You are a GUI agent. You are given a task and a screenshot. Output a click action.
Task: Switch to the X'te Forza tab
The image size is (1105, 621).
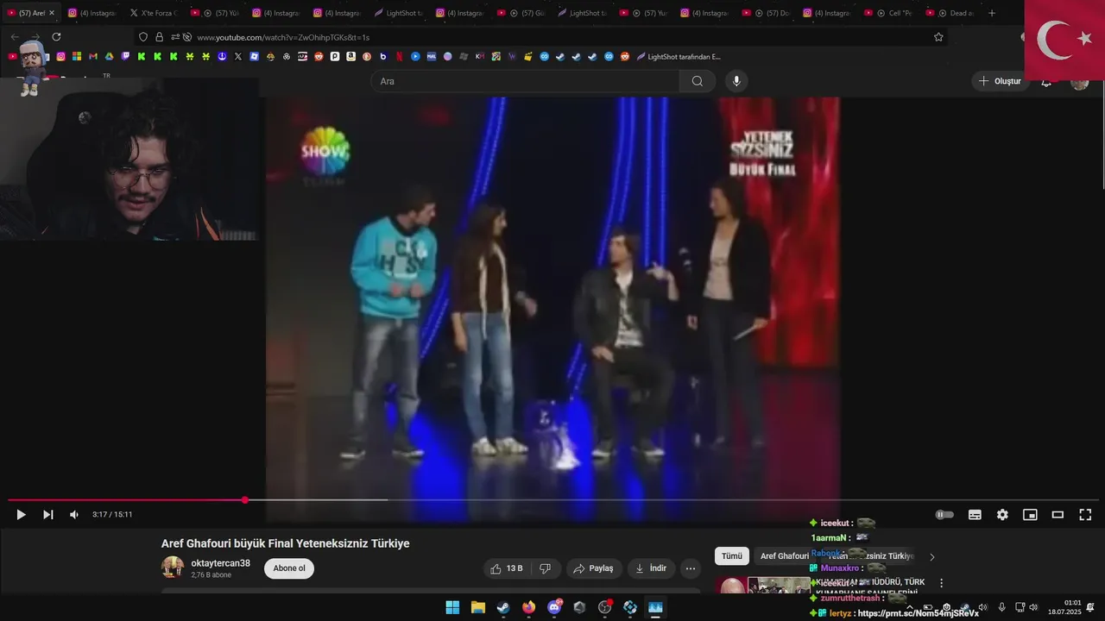[x=153, y=13]
